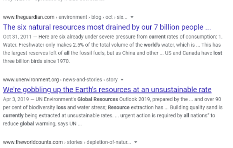Click the "news-and-stories › story" breadcrumb path
The height and width of the screenshot is (148, 233).
pos(90,80)
